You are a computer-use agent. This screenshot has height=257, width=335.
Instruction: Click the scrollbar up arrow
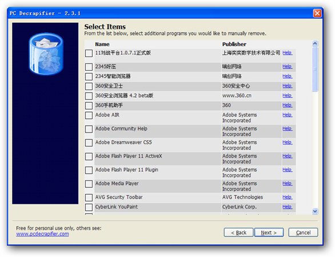click(x=315, y=44)
